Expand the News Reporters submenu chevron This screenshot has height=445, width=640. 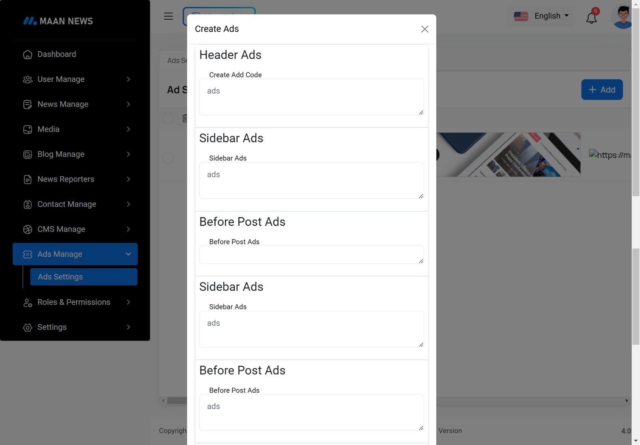[128, 180]
